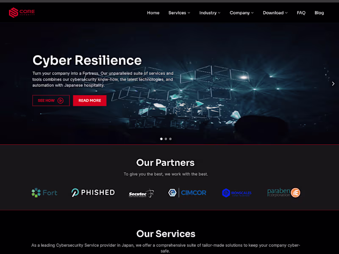This screenshot has height=254, width=339.
Task: Visit the Blog page
Action: click(319, 13)
